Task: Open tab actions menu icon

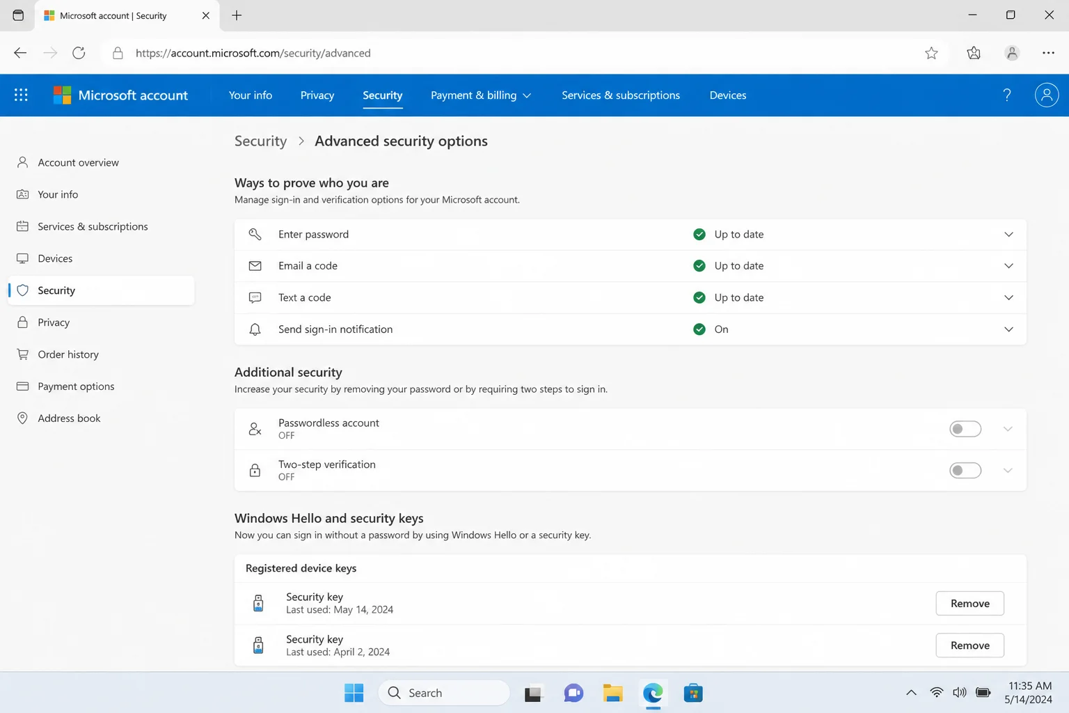Action: 18,15
